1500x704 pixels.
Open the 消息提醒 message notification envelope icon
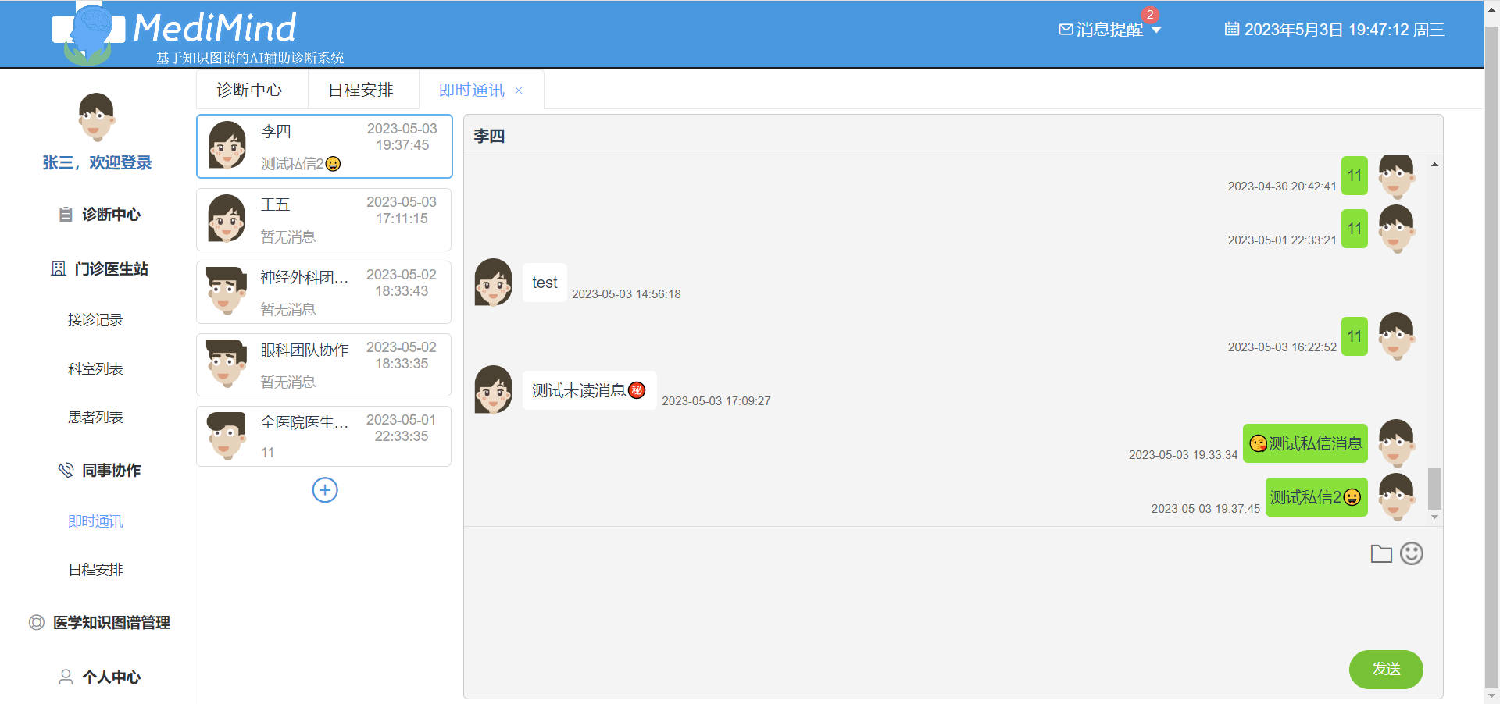pos(1066,29)
